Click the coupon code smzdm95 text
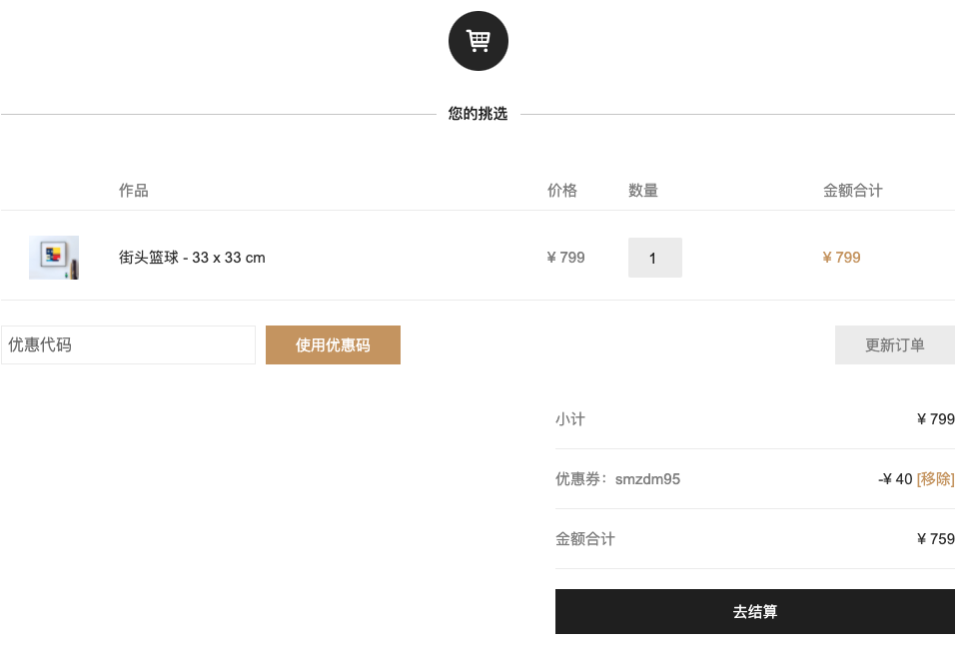The height and width of the screenshot is (654, 965). tap(647, 478)
